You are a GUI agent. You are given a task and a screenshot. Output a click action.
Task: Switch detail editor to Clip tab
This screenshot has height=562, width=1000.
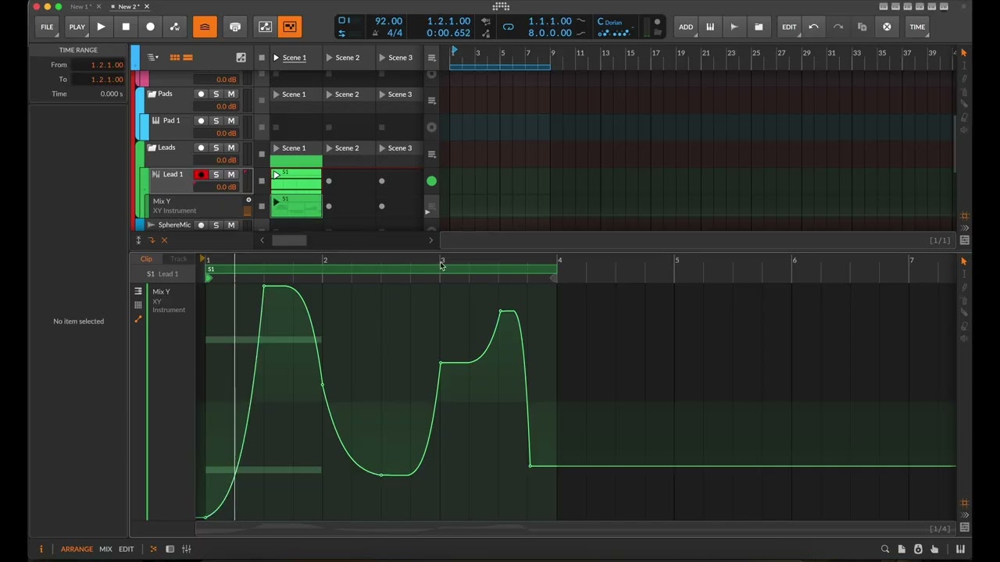(146, 259)
